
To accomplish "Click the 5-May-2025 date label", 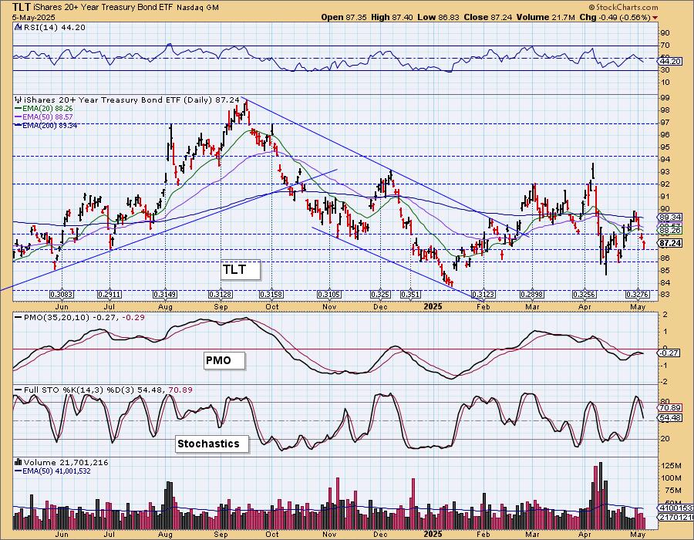I will click(34, 18).
